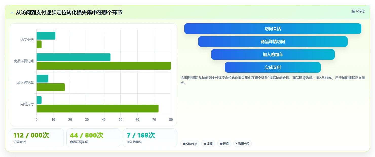Screen dimensions: 375x157
Task: Click the 加入购物车 funnel stage bar
Action: (273, 54)
